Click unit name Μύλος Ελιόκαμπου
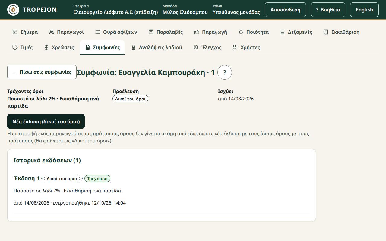The image size is (386, 241). point(185,12)
